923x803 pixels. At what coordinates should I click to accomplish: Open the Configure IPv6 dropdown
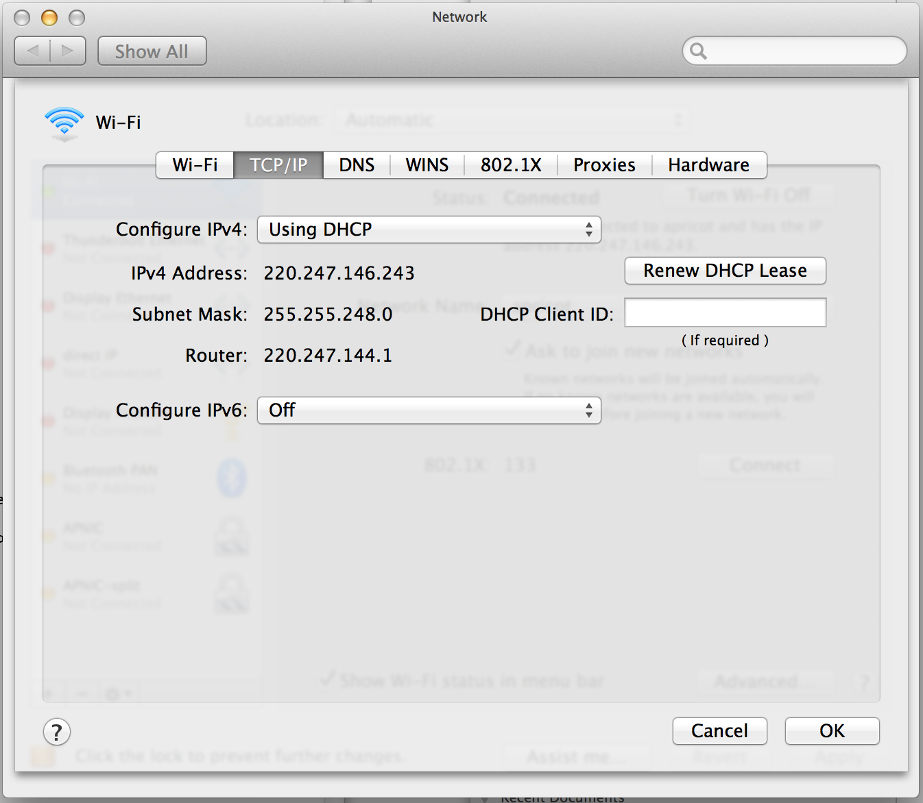coord(429,410)
